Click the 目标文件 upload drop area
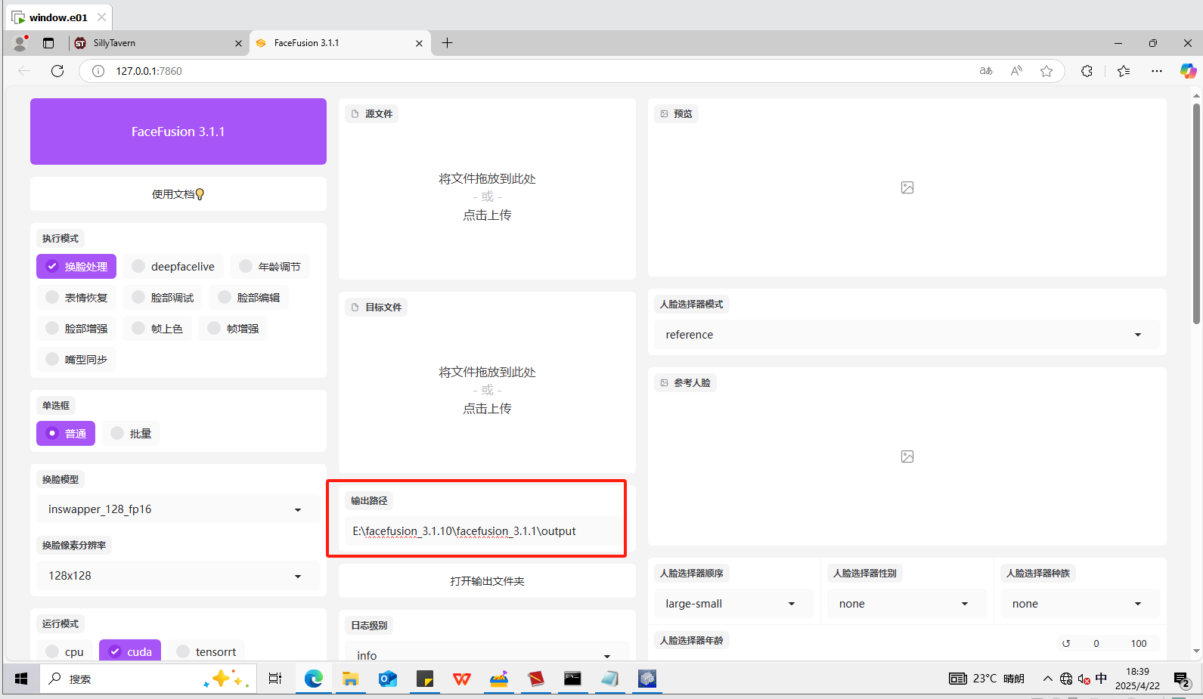Screen dimensions: 1203x699 (487, 391)
